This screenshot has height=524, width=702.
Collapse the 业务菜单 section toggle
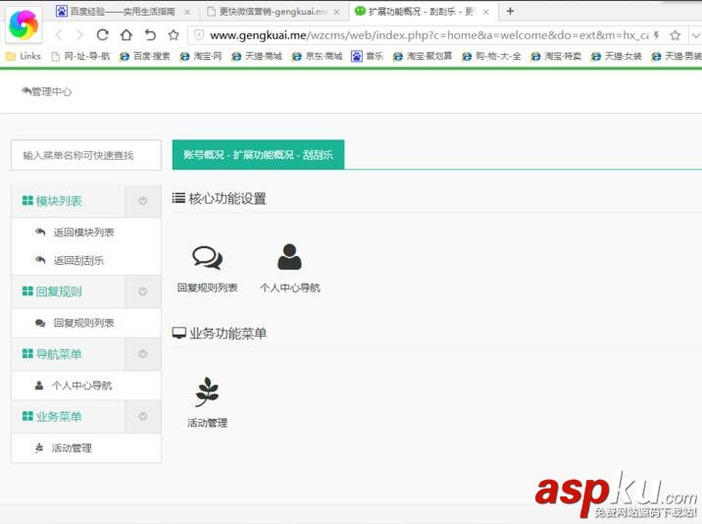point(143,416)
